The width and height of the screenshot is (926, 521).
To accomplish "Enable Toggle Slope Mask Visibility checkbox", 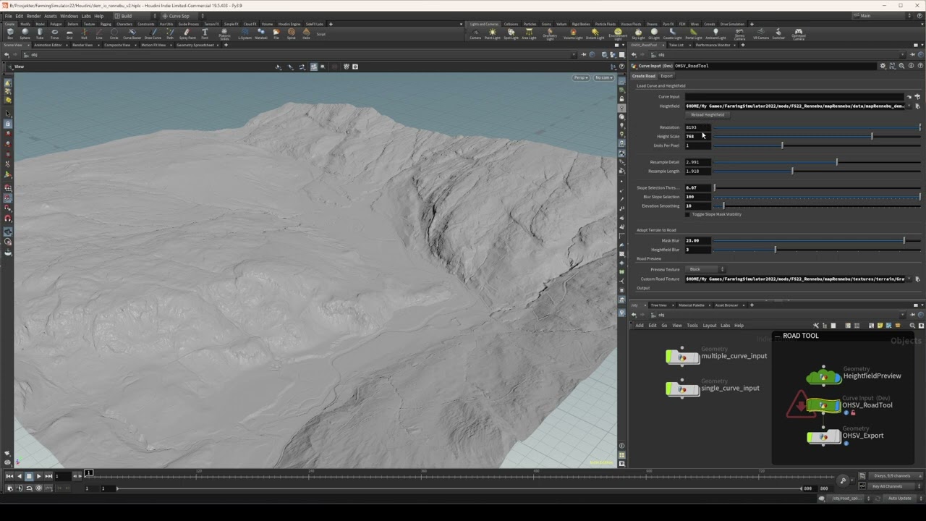I will (x=687, y=214).
